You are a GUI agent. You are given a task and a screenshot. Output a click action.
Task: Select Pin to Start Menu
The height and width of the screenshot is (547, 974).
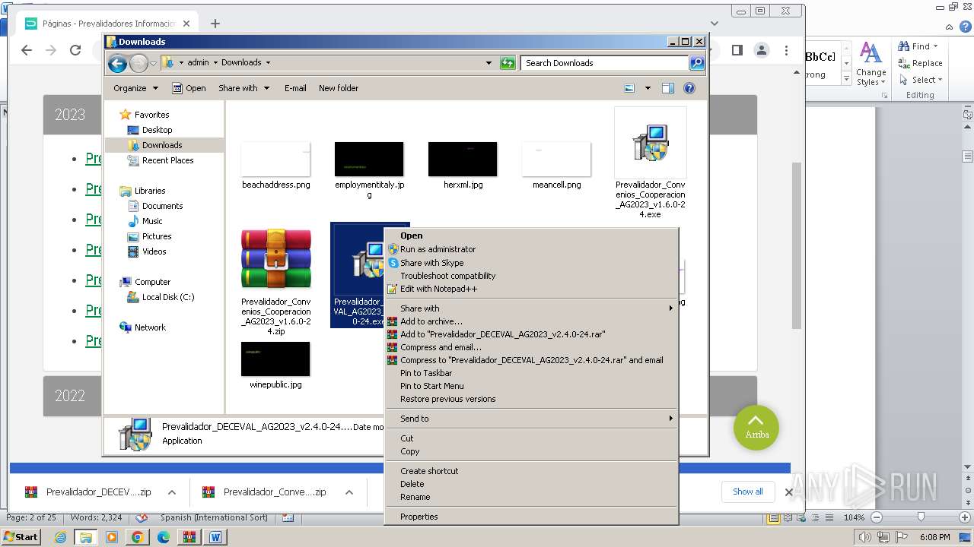click(531, 386)
